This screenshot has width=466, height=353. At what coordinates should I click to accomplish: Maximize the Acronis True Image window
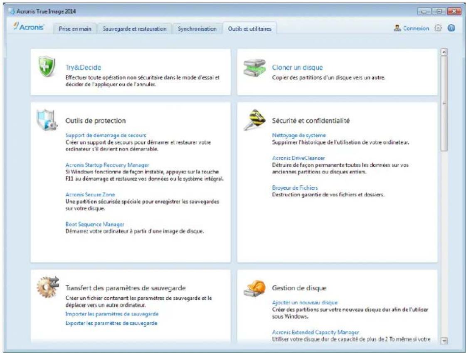click(x=439, y=12)
